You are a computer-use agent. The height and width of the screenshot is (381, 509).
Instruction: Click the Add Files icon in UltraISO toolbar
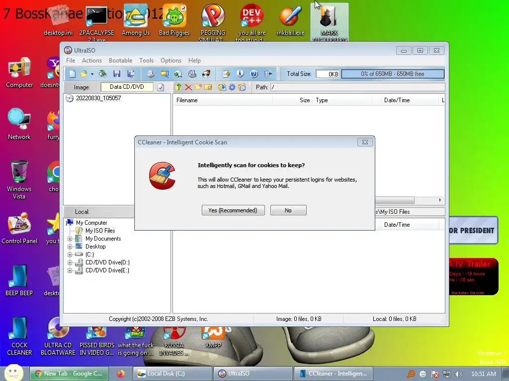click(226, 74)
